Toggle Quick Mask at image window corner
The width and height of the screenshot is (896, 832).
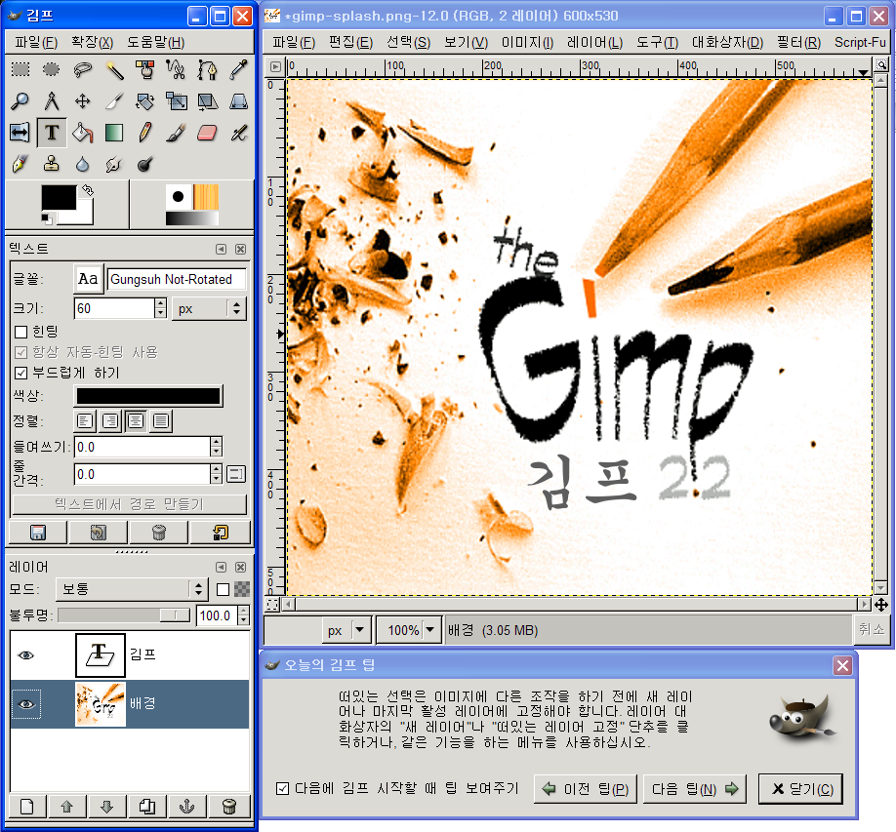pos(272,604)
